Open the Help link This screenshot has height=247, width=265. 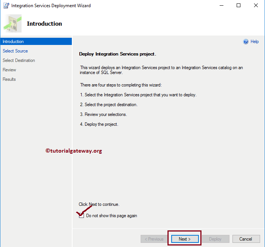(x=254, y=42)
